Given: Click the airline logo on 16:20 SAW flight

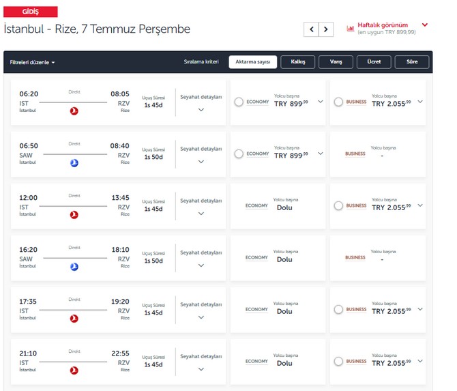Looking at the screenshot, I should click(x=74, y=266).
